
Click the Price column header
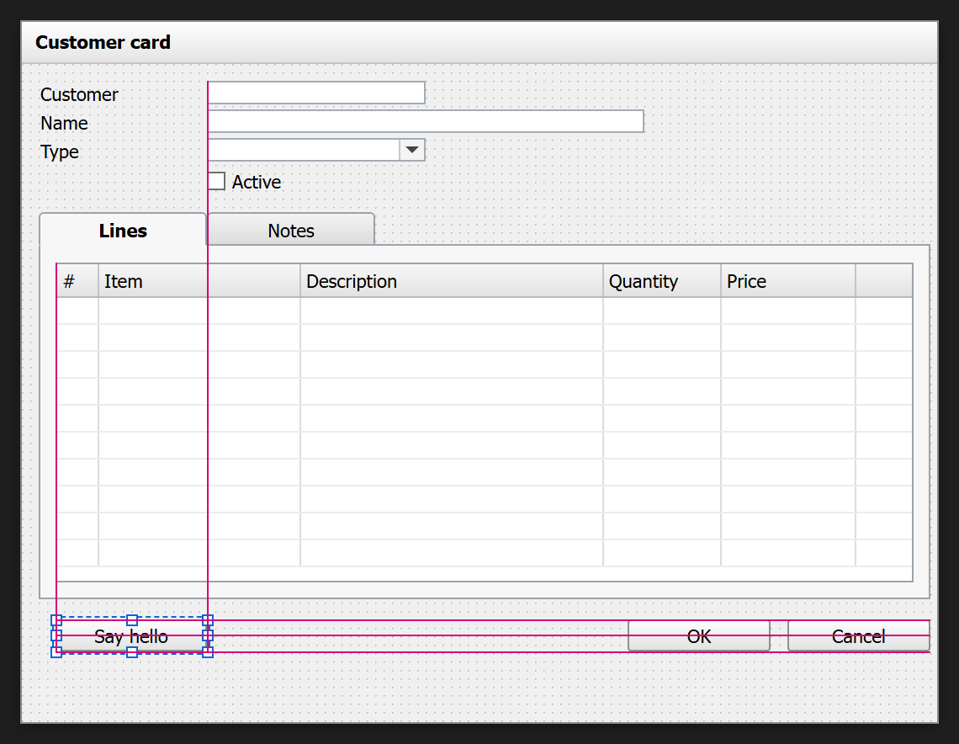pos(787,281)
